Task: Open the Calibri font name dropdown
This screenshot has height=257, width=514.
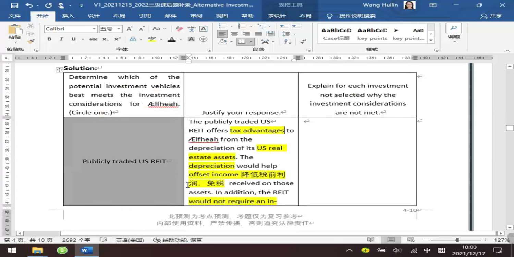Action: pos(94,29)
